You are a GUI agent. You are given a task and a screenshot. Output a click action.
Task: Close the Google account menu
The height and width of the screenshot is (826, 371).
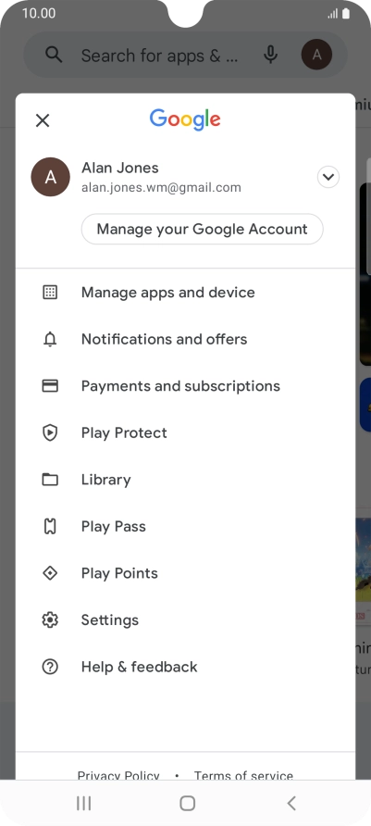pyautogui.click(x=43, y=120)
